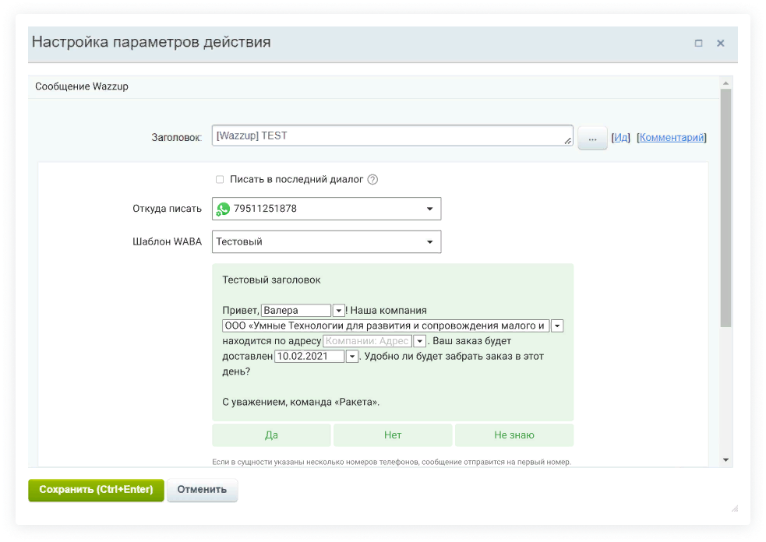
Task: Enable the 'Писать в последний диалог' checkbox
Action: [x=220, y=180]
